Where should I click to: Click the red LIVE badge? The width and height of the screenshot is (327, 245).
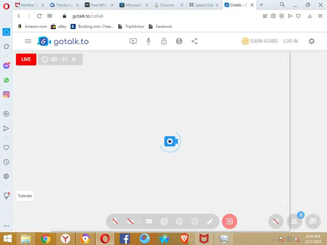[x=26, y=59]
